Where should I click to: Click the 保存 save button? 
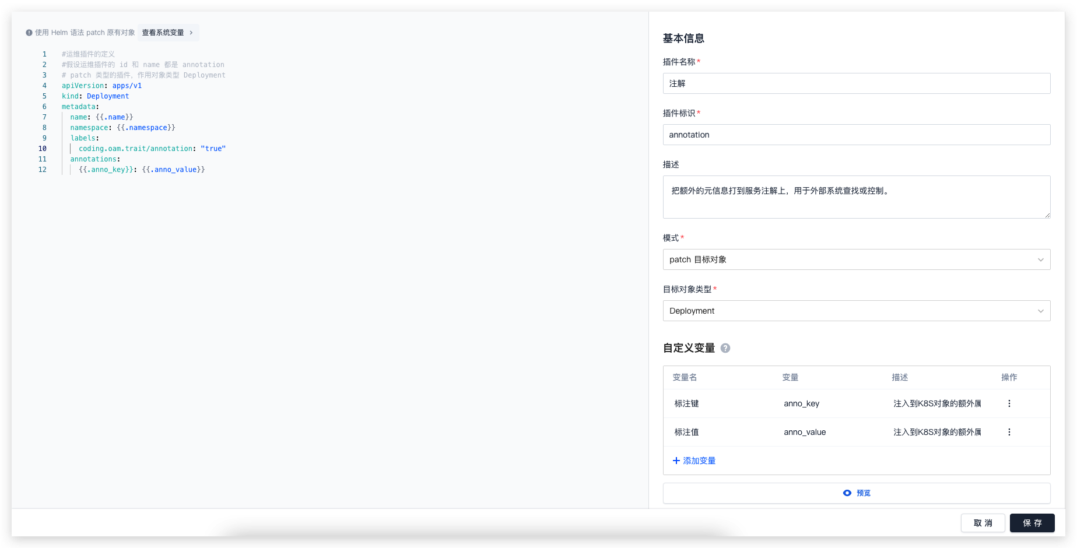[x=1032, y=523]
